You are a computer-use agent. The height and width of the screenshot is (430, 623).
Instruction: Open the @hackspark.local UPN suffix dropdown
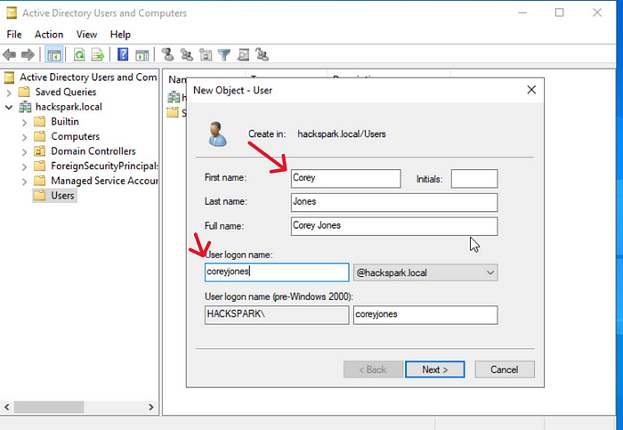425,272
